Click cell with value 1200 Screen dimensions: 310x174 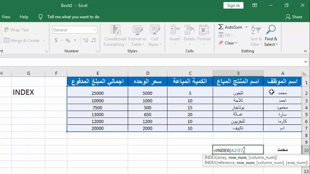click(x=148, y=121)
